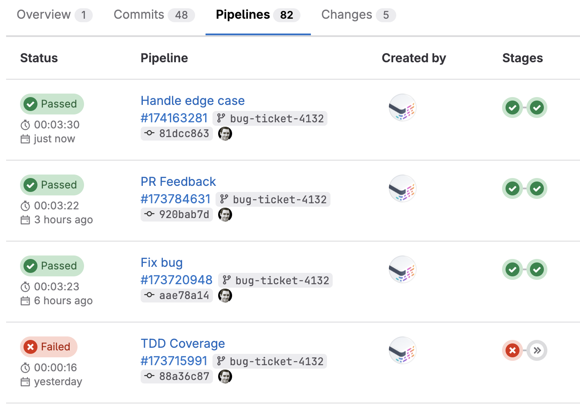The width and height of the screenshot is (580, 410).
Task: Click the first green stage icon on Handle edge case
Action: click(x=513, y=108)
